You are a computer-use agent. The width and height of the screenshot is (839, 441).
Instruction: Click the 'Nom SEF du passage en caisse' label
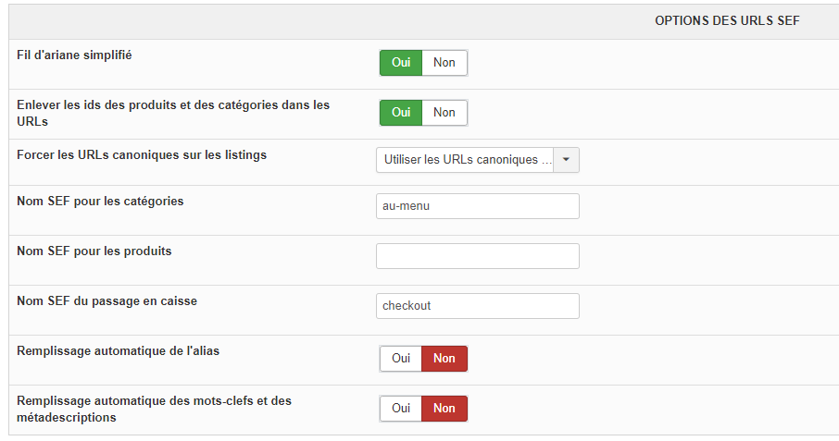tap(107, 301)
